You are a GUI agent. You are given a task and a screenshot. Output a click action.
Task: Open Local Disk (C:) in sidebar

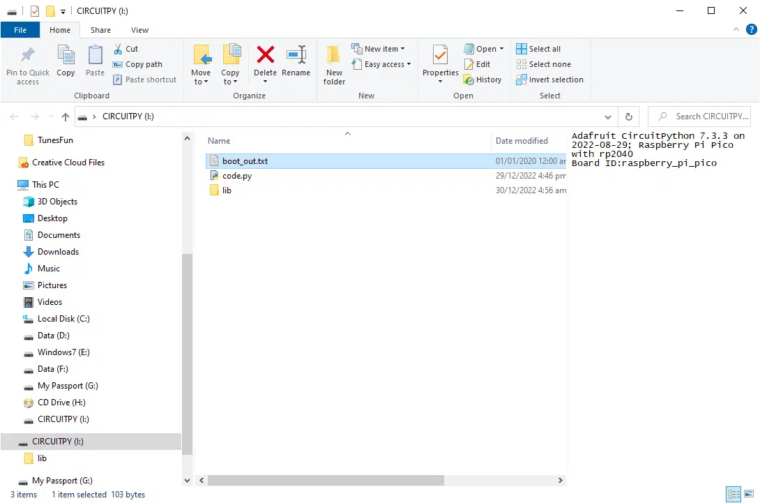pyautogui.click(x=56, y=319)
